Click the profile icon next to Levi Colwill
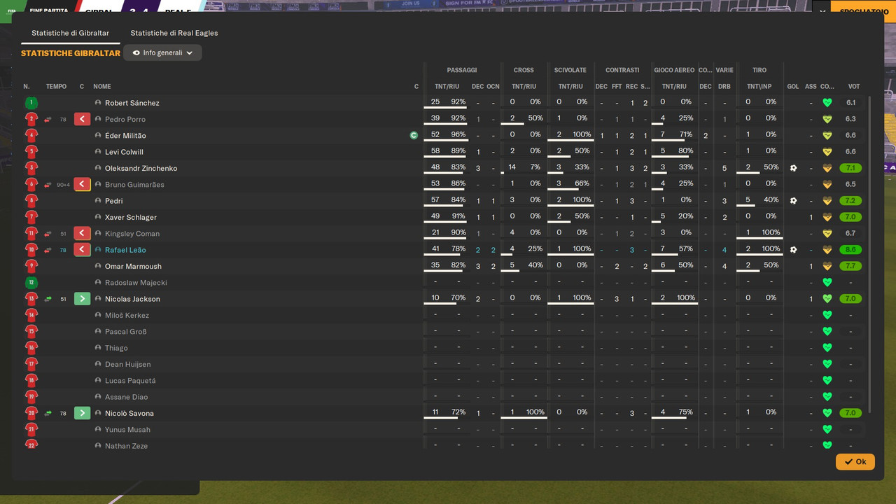The width and height of the screenshot is (896, 504). point(99,152)
